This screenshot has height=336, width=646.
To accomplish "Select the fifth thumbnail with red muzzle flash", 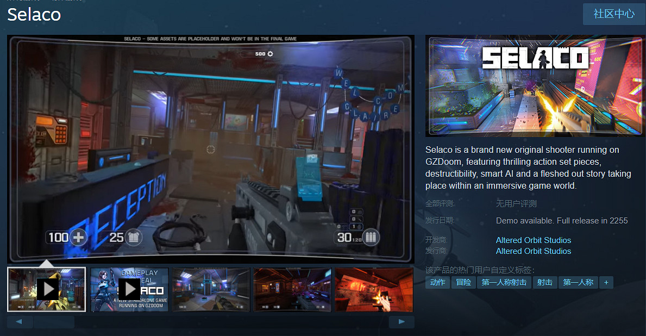I will [x=374, y=289].
